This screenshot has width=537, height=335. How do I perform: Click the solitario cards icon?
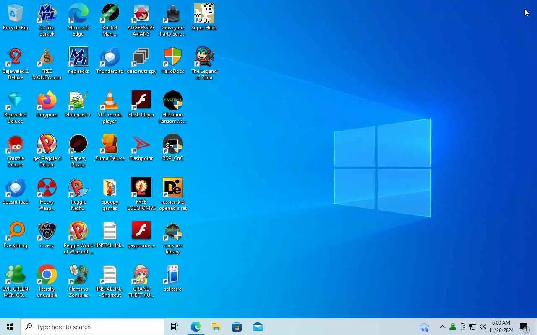click(x=173, y=279)
